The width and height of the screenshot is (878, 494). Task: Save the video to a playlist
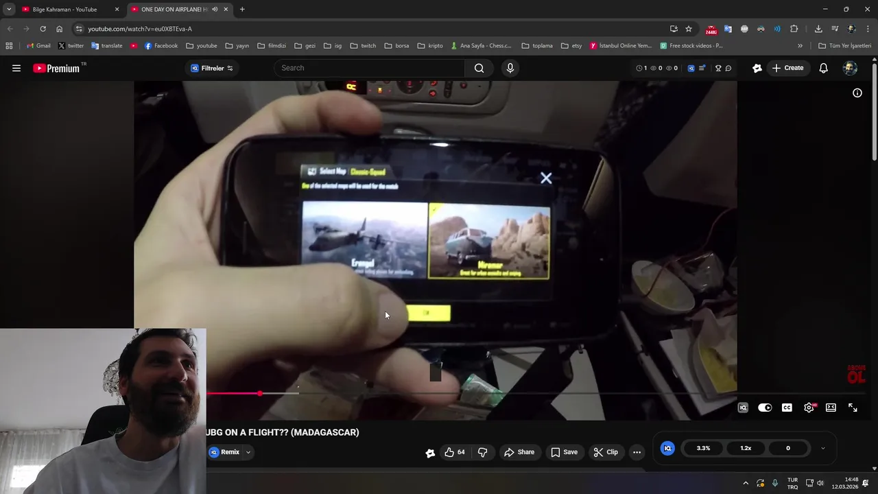tap(565, 452)
